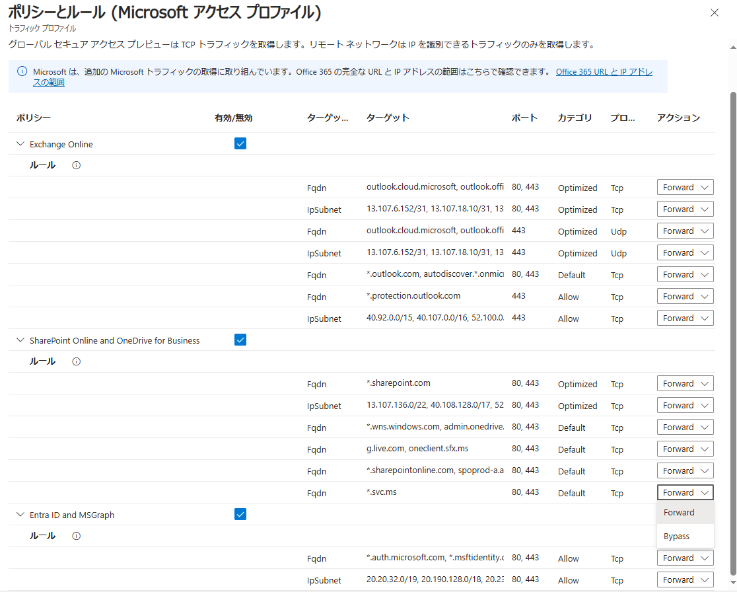Select Forward in the open action menu
The image size is (737, 598).
pos(678,512)
